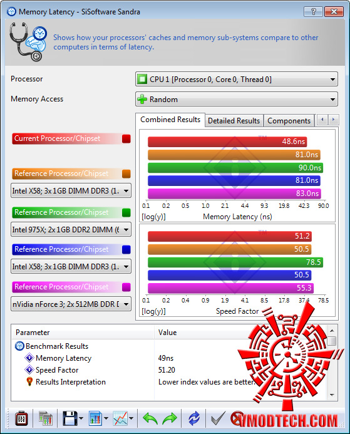Screen dimensions: 350x434
Task: Click the Parameter column header
Action: [83, 333]
